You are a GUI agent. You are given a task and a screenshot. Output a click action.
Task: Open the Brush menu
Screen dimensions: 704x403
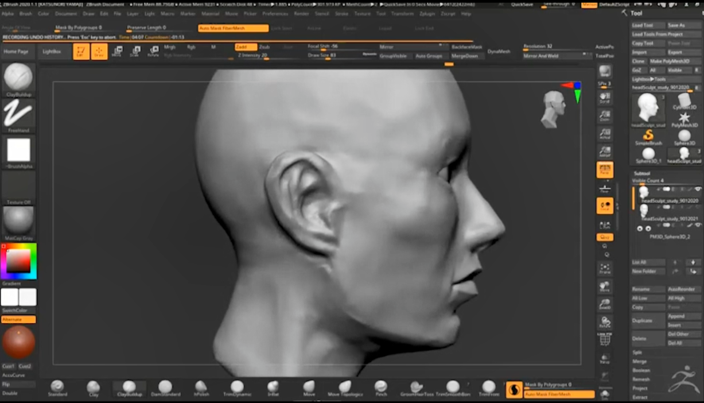25,13
